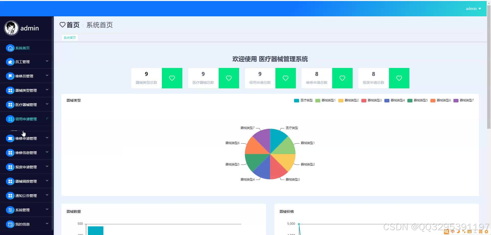This screenshot has height=235, width=491.
Task: Click the grid icon for 器械类型管理
Action: click(10, 90)
